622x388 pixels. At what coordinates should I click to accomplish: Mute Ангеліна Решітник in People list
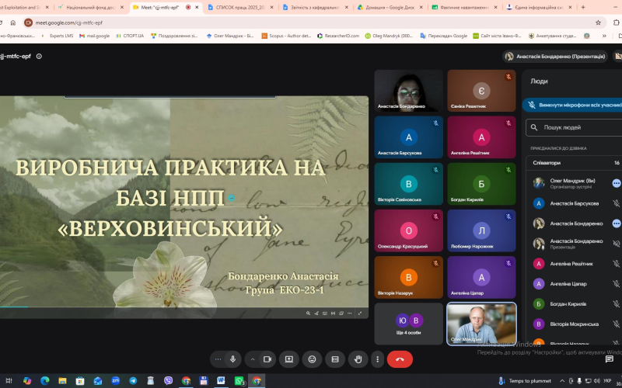616,264
